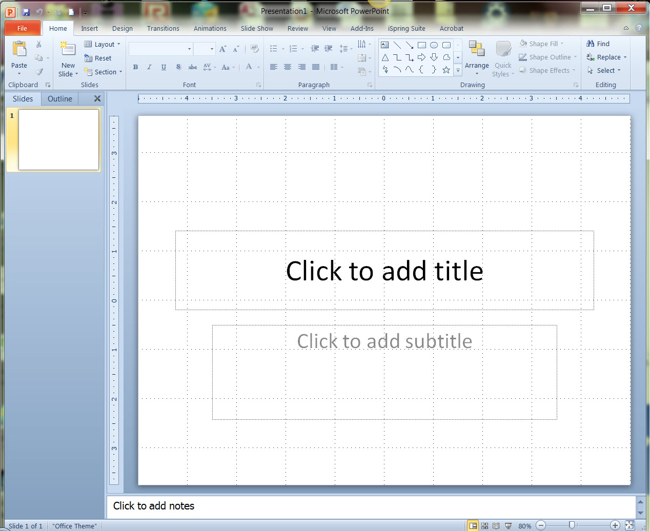Viewport: 650px width, 531px height.
Task: Click the zoom slider in status bar
Action: (572, 525)
